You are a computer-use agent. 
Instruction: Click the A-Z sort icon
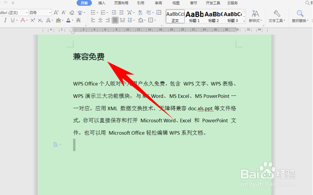point(140,13)
